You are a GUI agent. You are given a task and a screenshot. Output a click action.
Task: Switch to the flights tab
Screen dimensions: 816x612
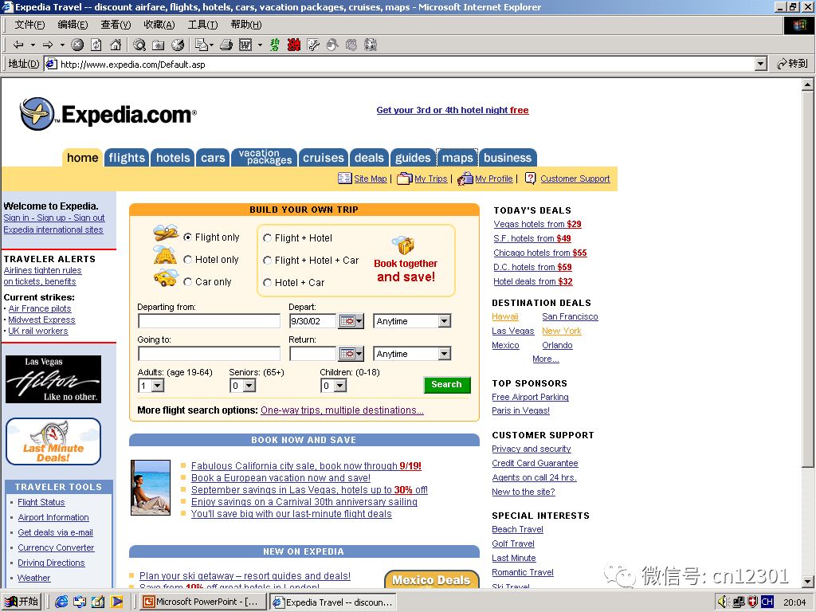pyautogui.click(x=127, y=158)
